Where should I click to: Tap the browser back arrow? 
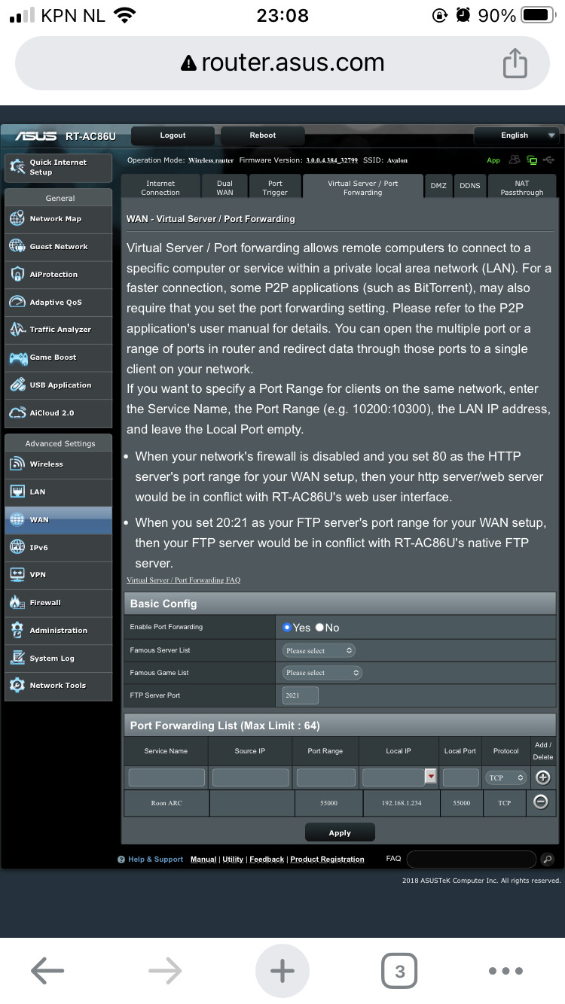[47, 971]
